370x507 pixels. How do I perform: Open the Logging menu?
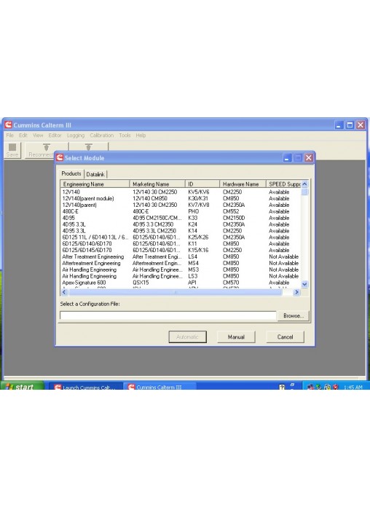(75, 135)
